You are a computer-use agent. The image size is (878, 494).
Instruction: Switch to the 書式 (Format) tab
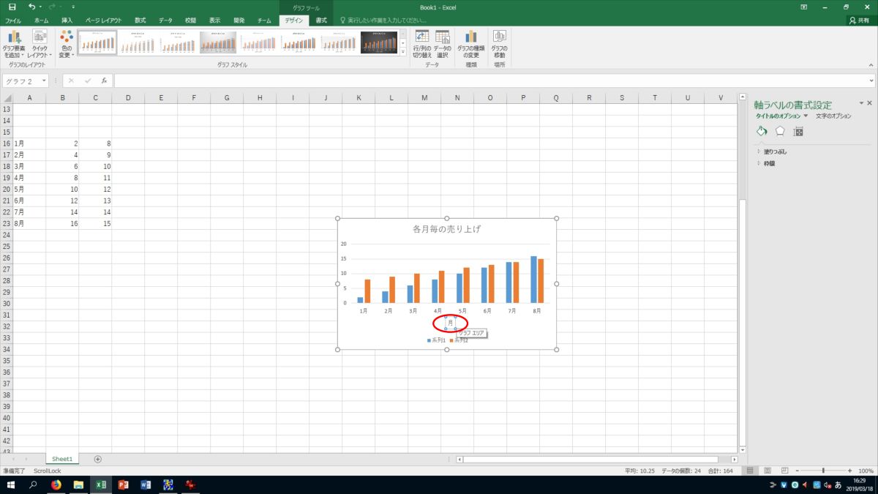point(321,20)
